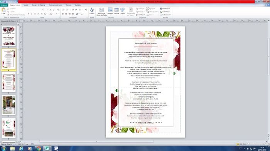Click the Publisher taskbar icon
The width and height of the screenshot is (270, 151).
point(47,148)
